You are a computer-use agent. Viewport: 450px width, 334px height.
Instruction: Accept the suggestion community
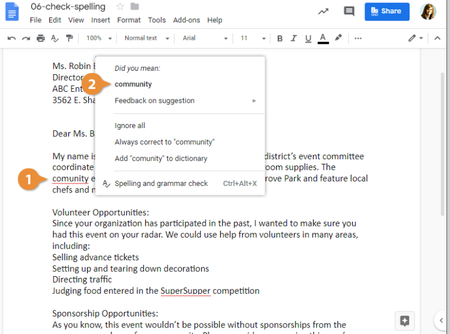[133, 84]
